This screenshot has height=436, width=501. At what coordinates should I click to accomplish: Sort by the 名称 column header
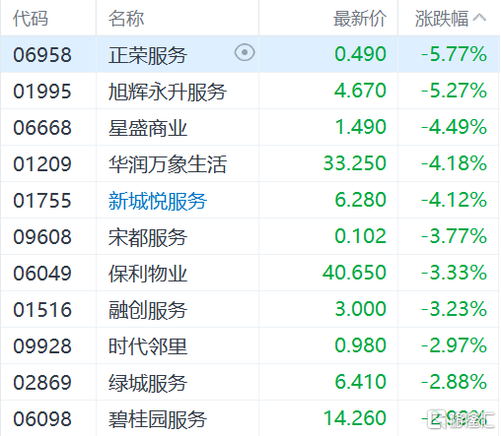pos(126,19)
